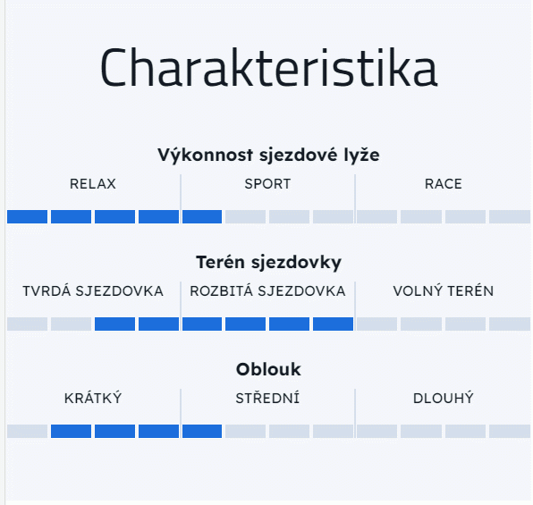The width and height of the screenshot is (533, 505).
Task: Click the Výkonnost sjezdové lyže title
Action: click(x=268, y=156)
